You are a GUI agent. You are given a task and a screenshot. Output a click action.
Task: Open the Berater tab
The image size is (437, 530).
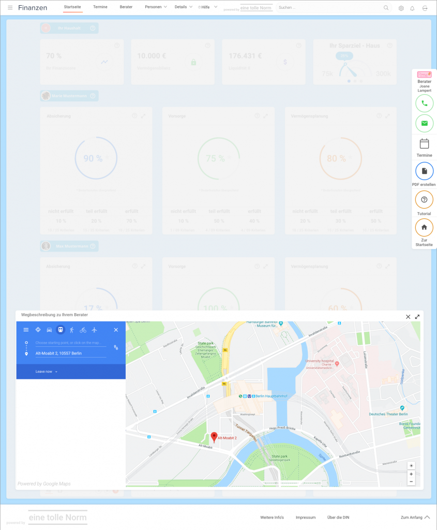(x=126, y=7)
